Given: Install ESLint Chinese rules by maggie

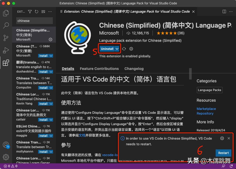Looking at the screenshot, I should pyautogui.click(x=43, y=136).
